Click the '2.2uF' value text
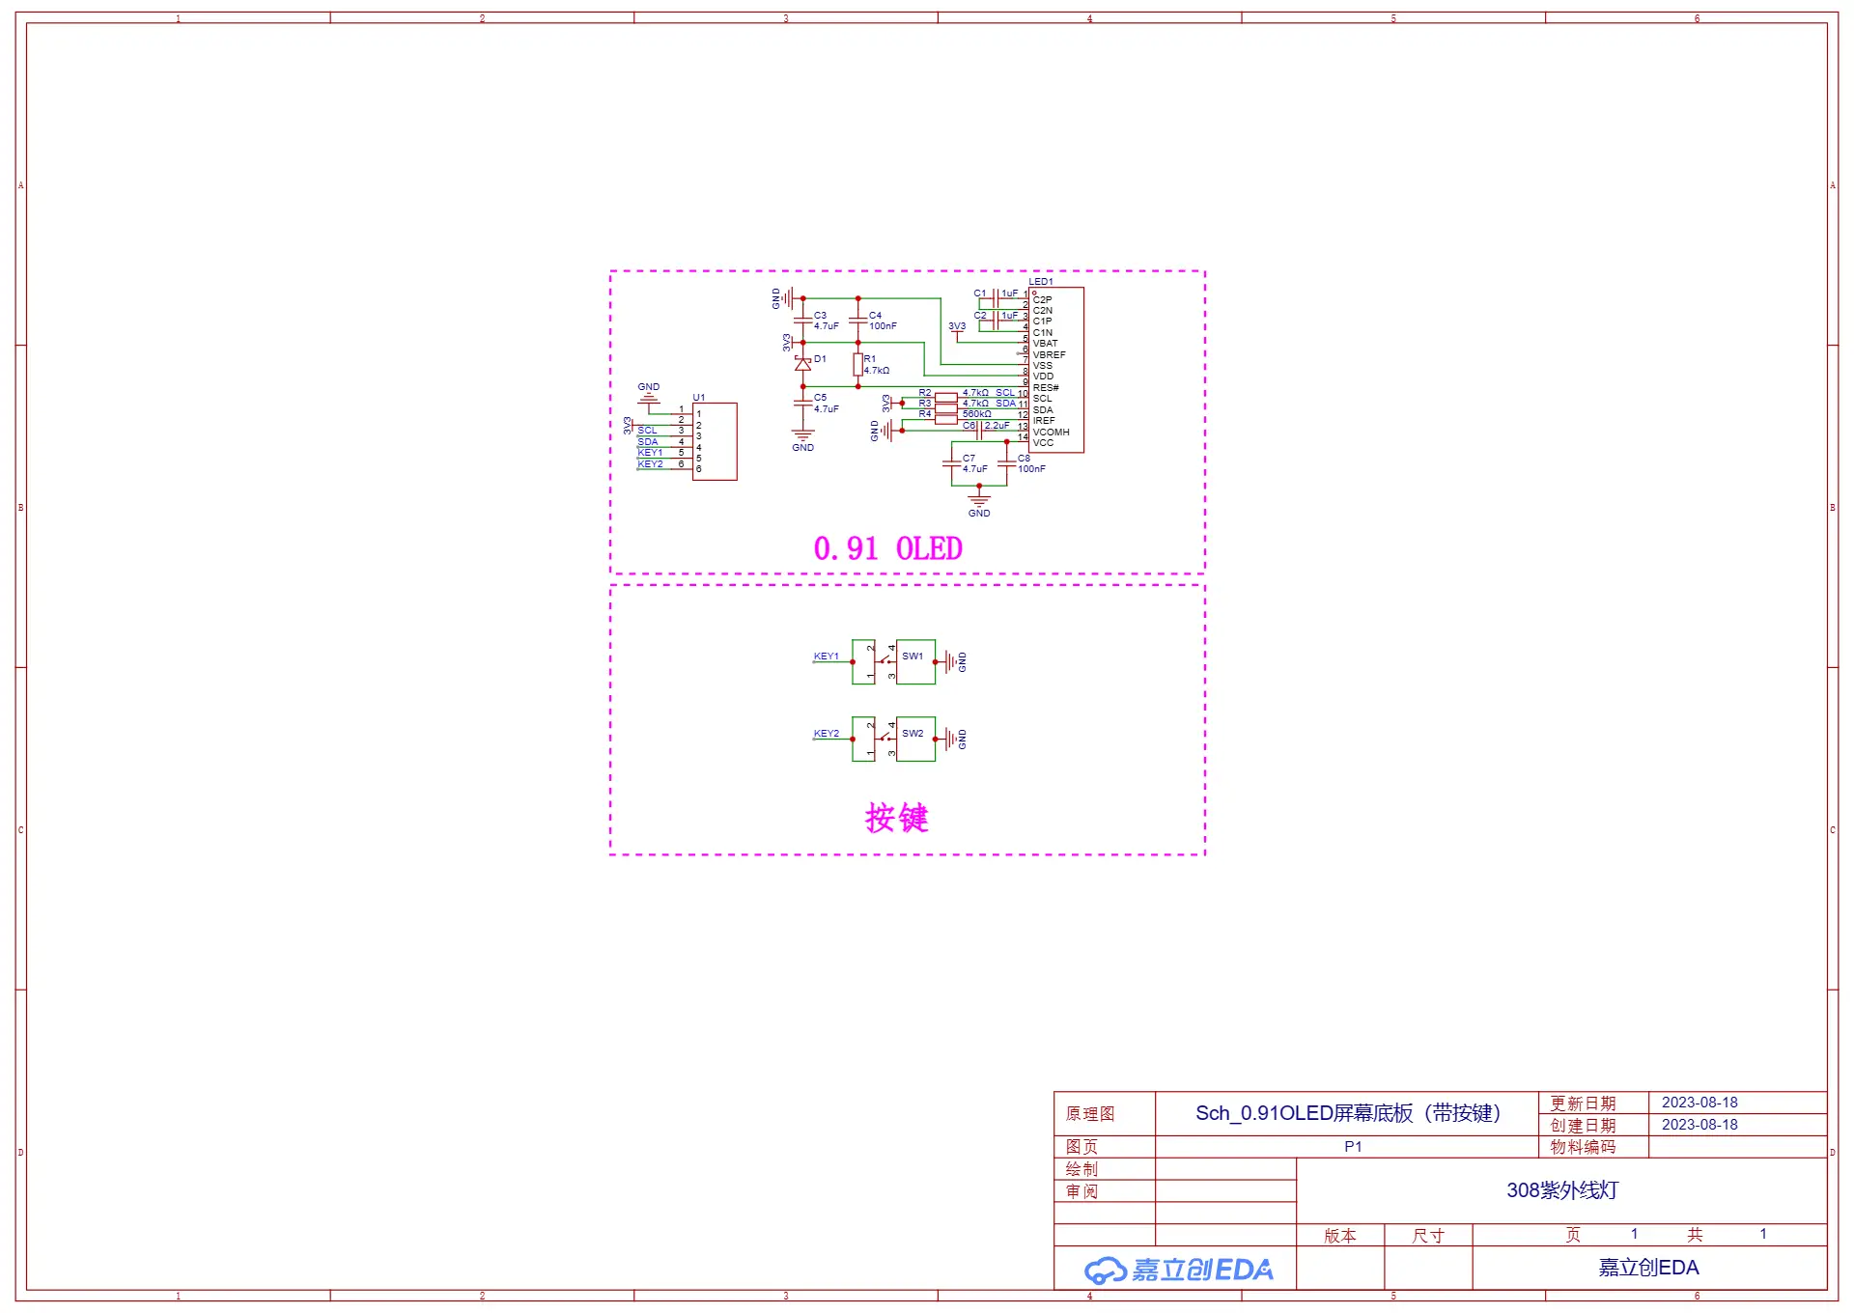 point(997,426)
